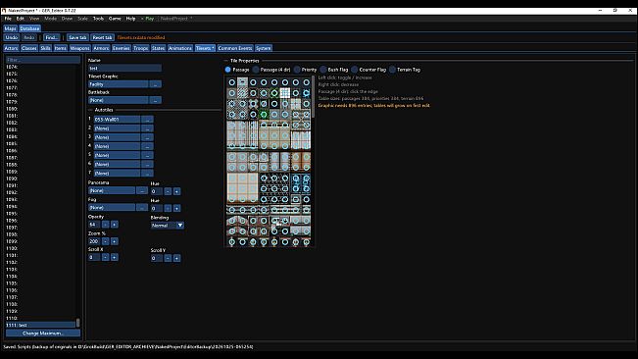
Task: Switch to the Maps tab
Action: point(10,28)
